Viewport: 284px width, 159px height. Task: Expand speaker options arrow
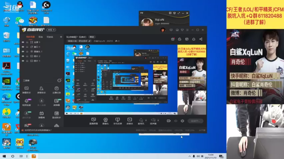click(158, 120)
